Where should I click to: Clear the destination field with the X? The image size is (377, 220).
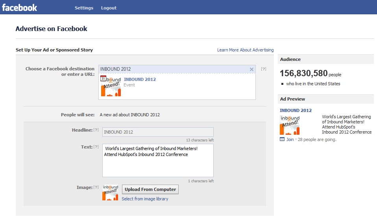click(251, 69)
